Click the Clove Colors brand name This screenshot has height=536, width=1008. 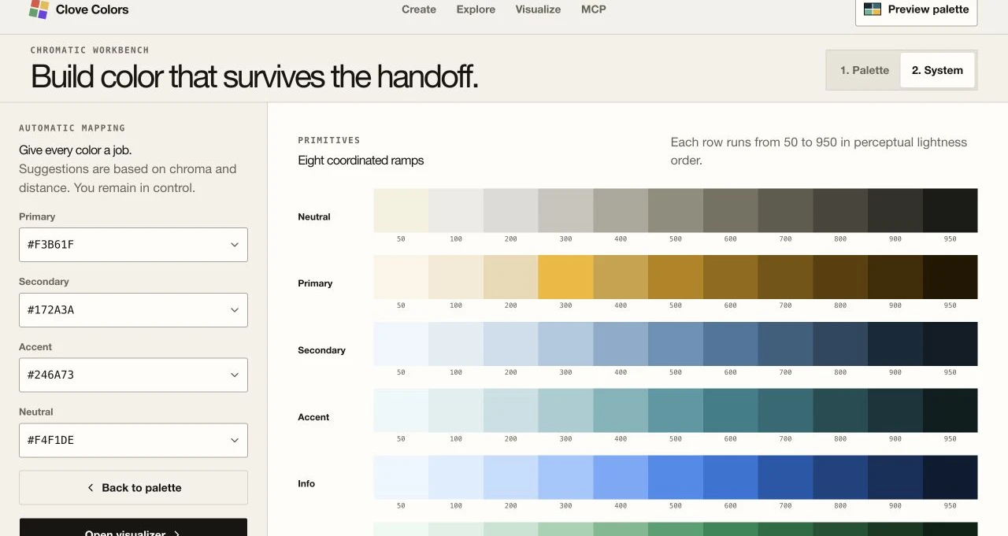(92, 9)
